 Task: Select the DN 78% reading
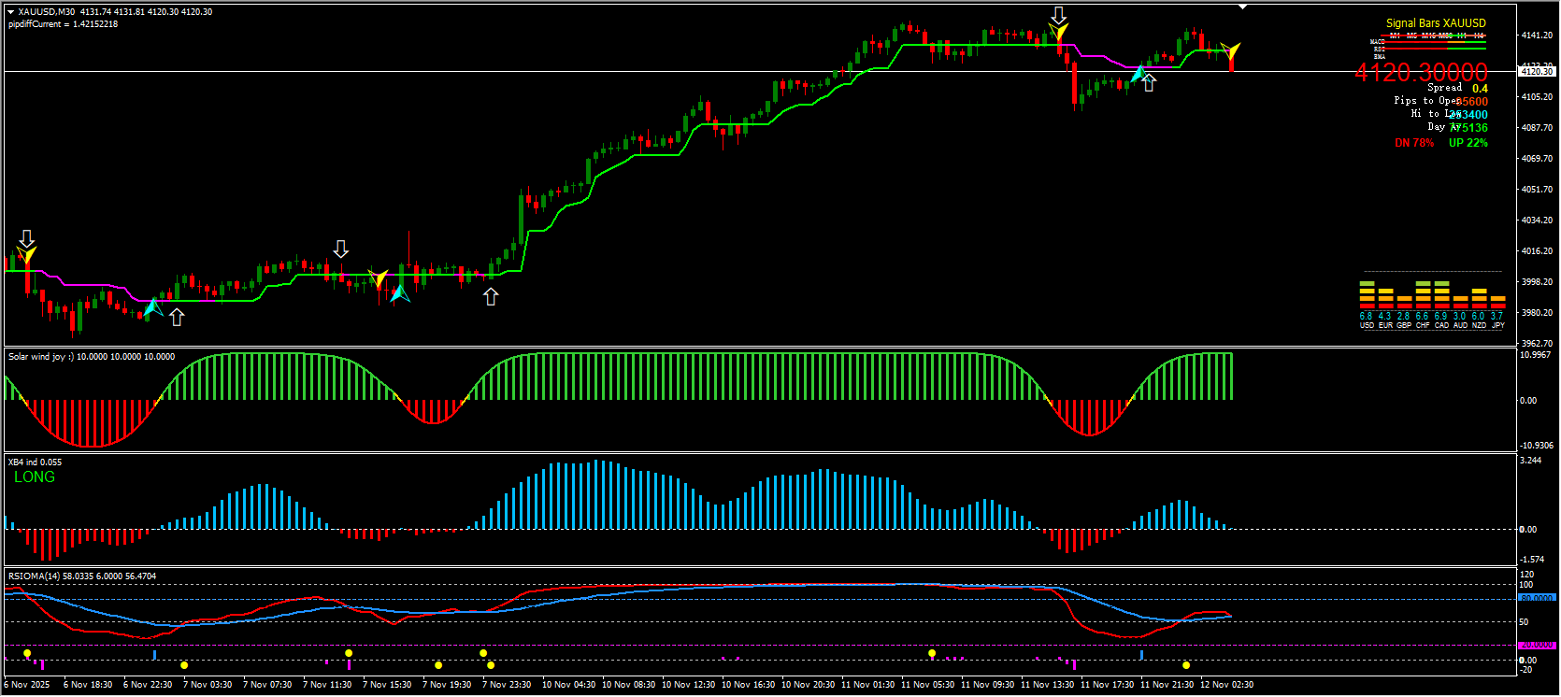[x=1413, y=143]
